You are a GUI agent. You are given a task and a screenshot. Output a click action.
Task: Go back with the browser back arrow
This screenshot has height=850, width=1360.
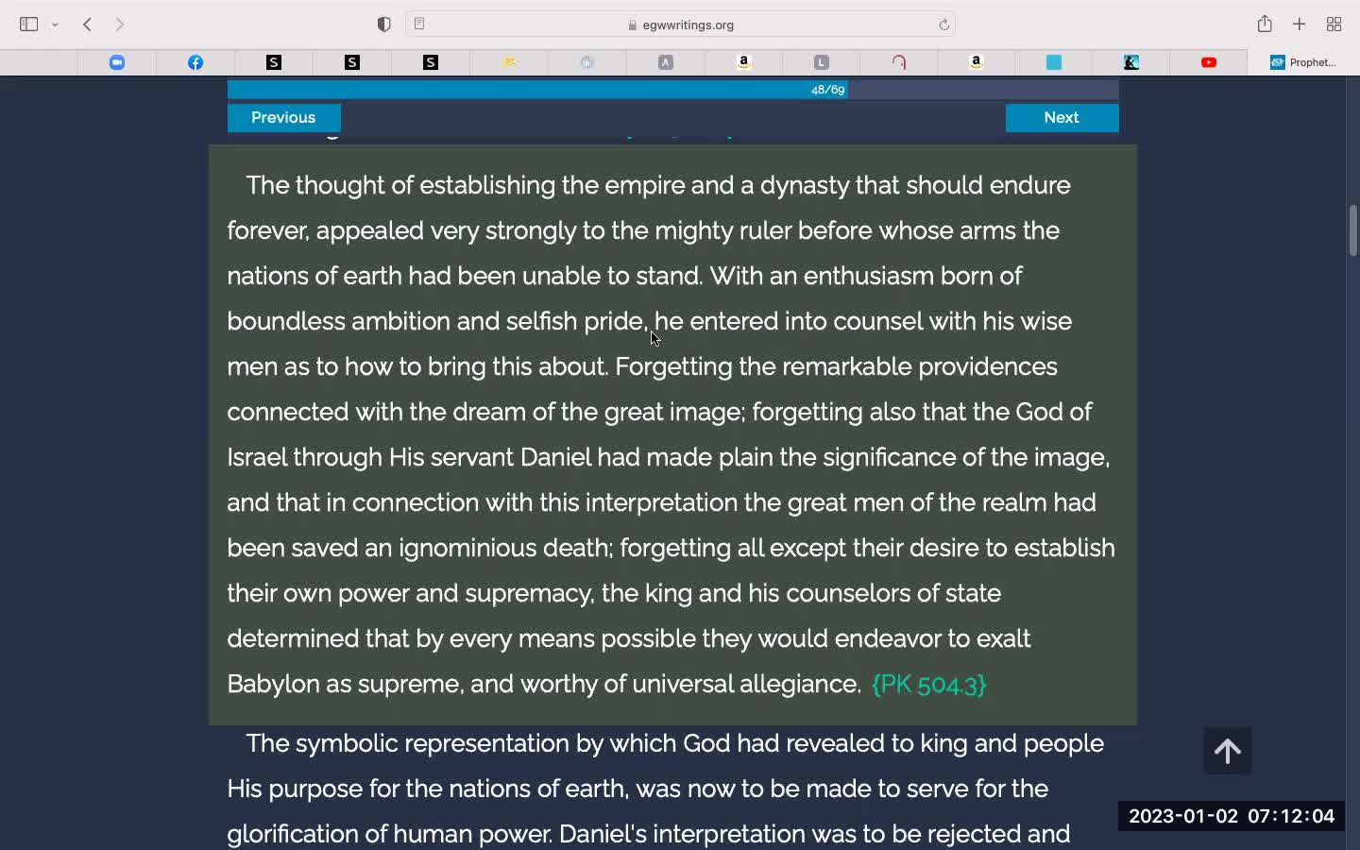[x=87, y=25]
